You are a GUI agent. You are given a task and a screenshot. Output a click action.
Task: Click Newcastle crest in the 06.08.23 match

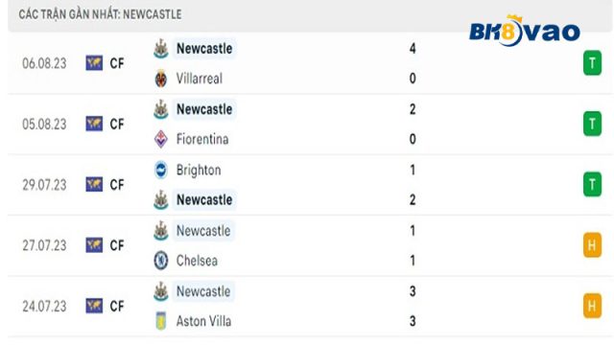pyautogui.click(x=161, y=49)
